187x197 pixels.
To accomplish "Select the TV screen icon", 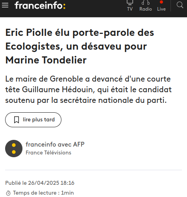I will tap(130, 3).
